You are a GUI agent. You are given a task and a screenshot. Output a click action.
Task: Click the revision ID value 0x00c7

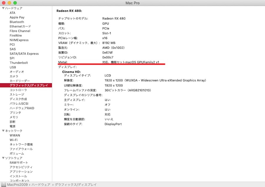click(x=108, y=57)
